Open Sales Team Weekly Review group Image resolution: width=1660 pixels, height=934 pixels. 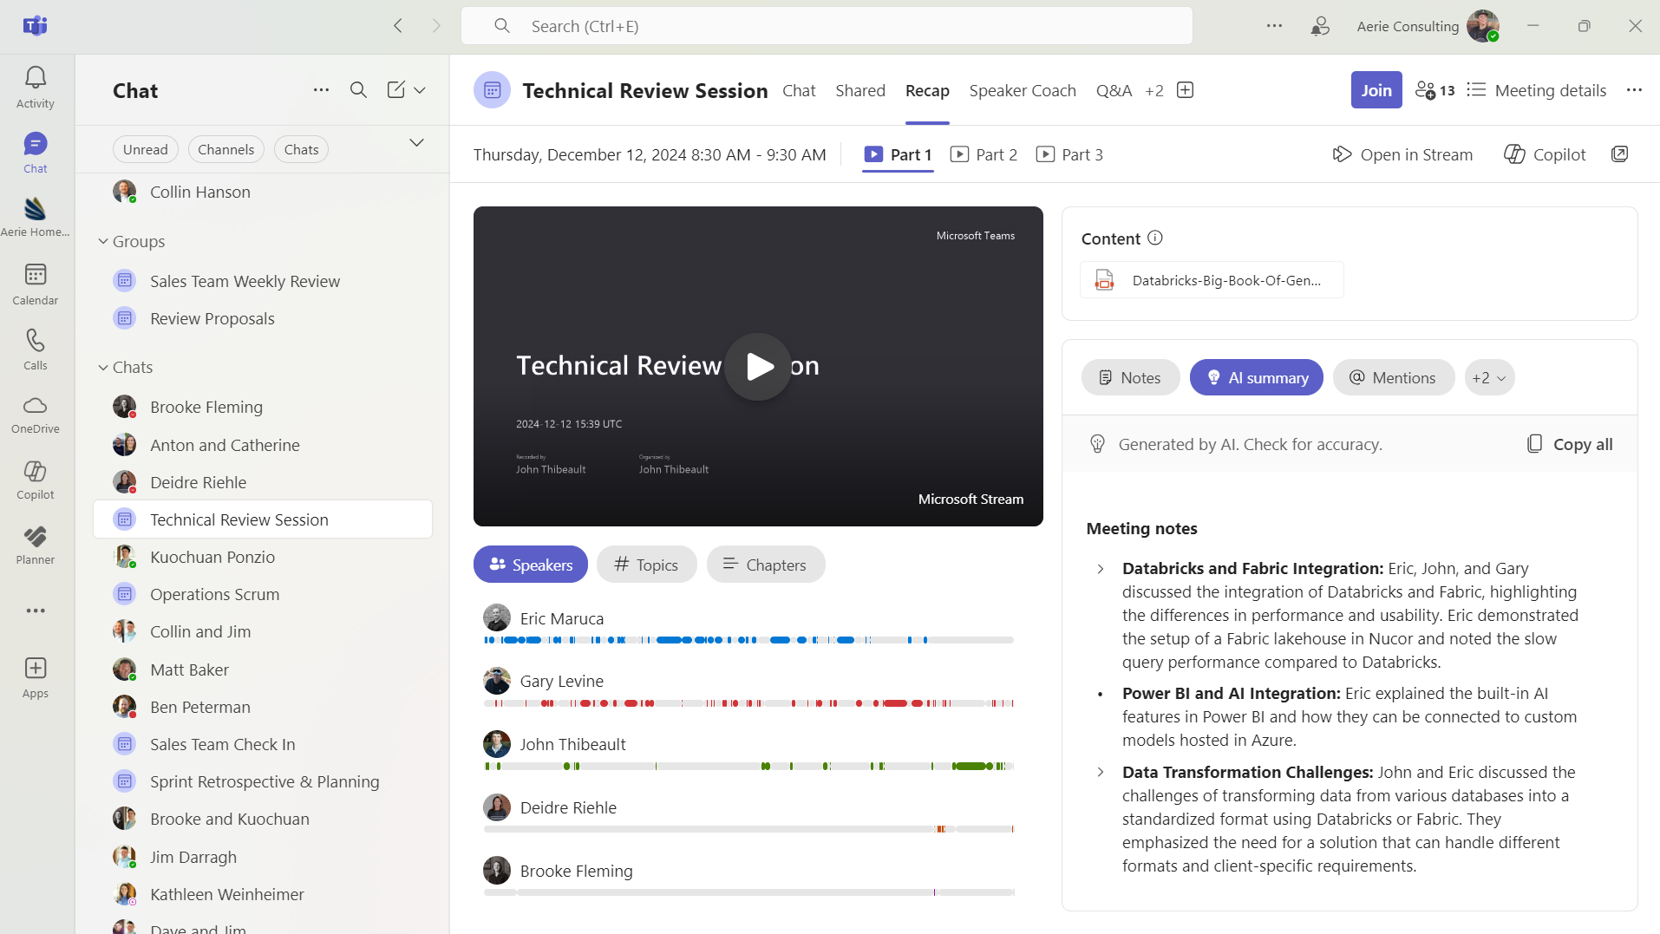[x=263, y=281]
